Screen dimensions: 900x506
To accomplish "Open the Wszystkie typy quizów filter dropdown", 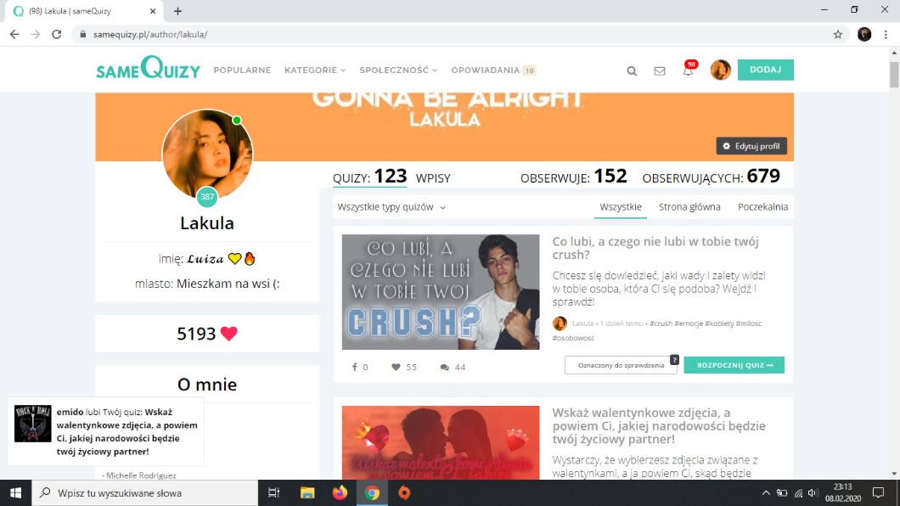I will pyautogui.click(x=391, y=207).
